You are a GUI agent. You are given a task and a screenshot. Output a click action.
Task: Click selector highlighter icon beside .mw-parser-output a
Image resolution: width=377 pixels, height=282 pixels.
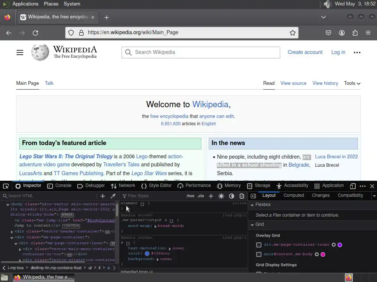point(171,221)
